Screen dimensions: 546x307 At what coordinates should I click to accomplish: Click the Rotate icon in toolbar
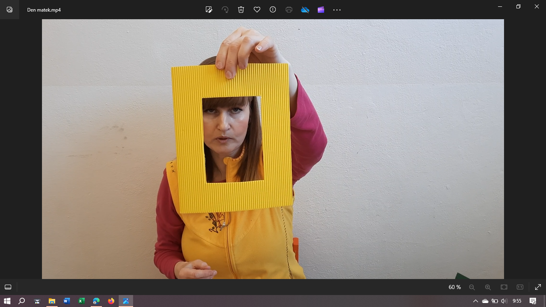pyautogui.click(x=225, y=10)
